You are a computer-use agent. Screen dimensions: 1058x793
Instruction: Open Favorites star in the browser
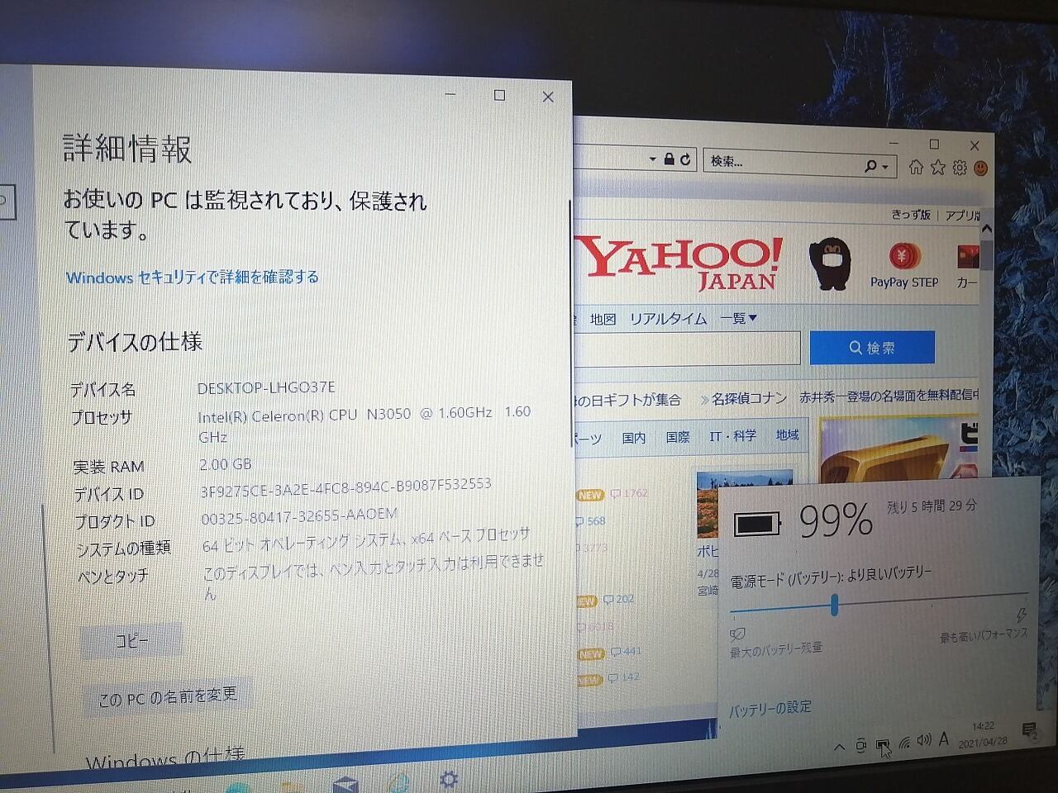coord(937,168)
